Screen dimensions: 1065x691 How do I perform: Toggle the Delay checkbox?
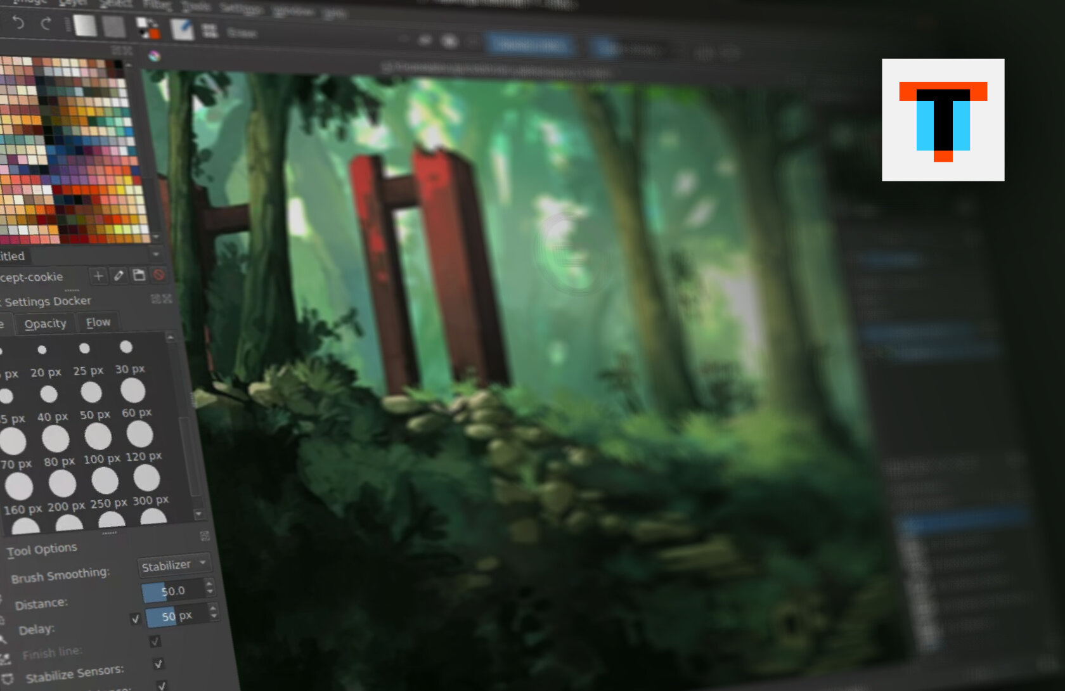pyautogui.click(x=135, y=619)
